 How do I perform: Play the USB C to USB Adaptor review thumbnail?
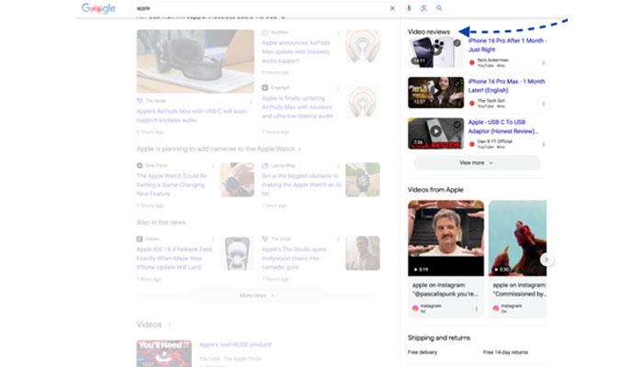coord(435,133)
